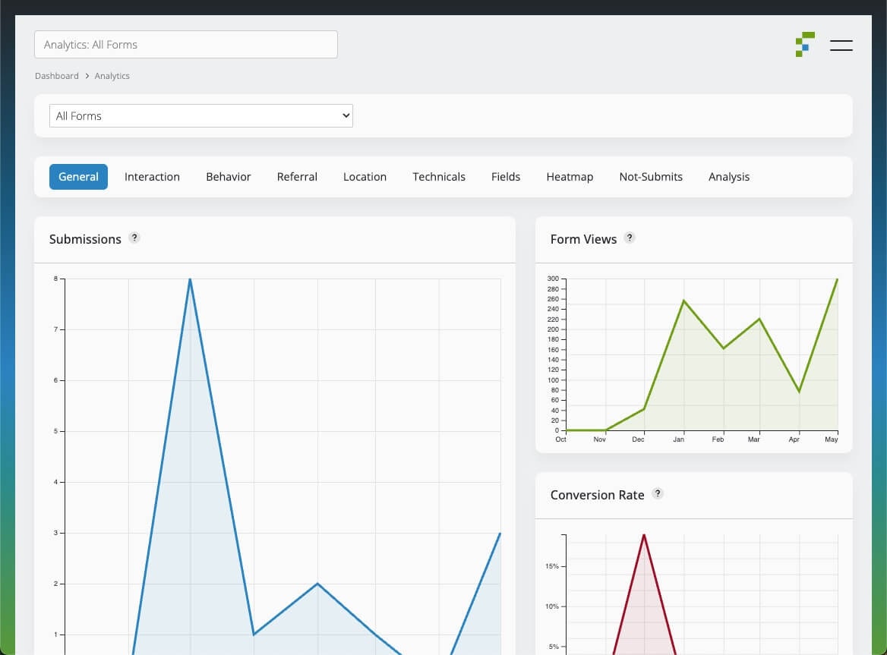
Task: Open the Not-Submits tab
Action: point(651,177)
